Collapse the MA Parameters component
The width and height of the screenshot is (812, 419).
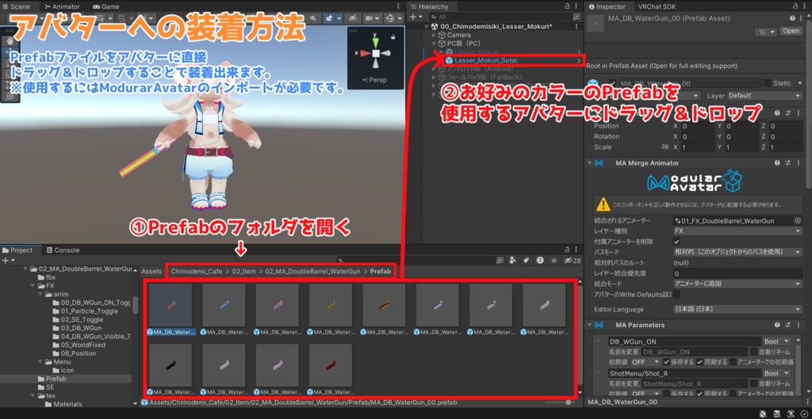pyautogui.click(x=589, y=325)
